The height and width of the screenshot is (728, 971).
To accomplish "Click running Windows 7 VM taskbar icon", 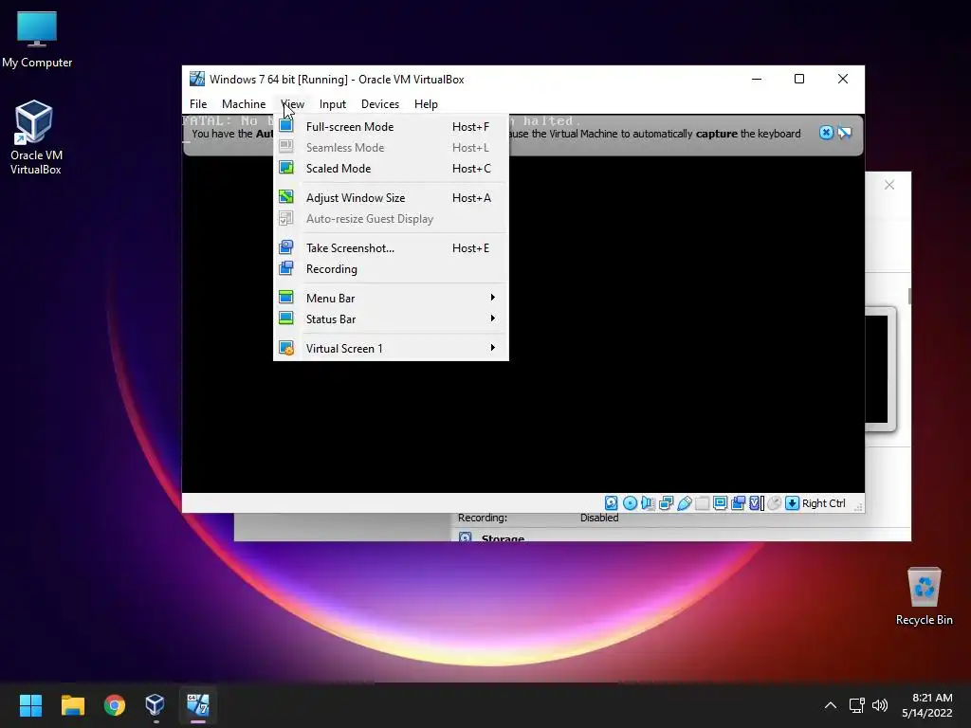I will [198, 705].
